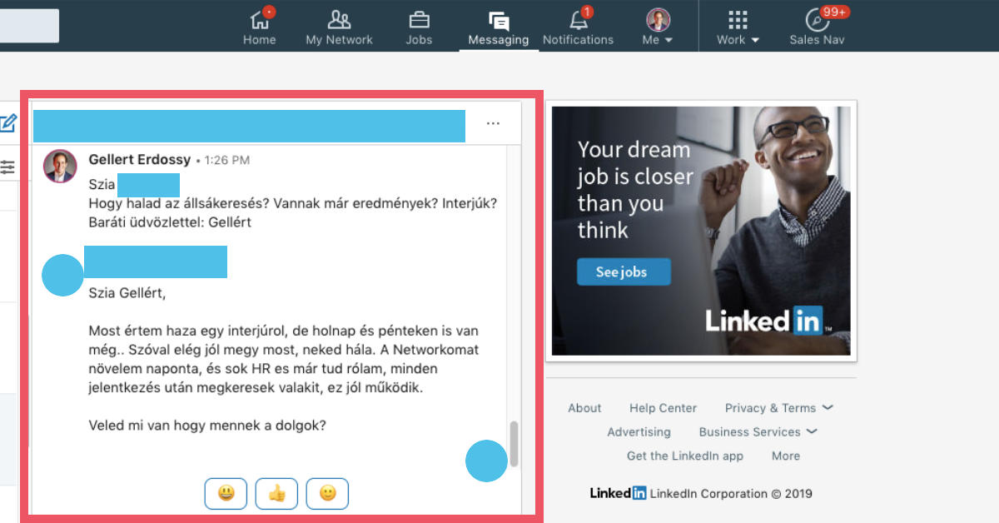Open Sales Nav compass icon

tap(816, 20)
